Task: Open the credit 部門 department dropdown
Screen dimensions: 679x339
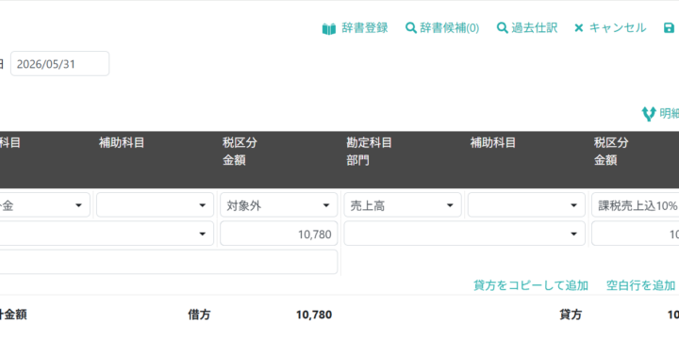Action: 465,234
